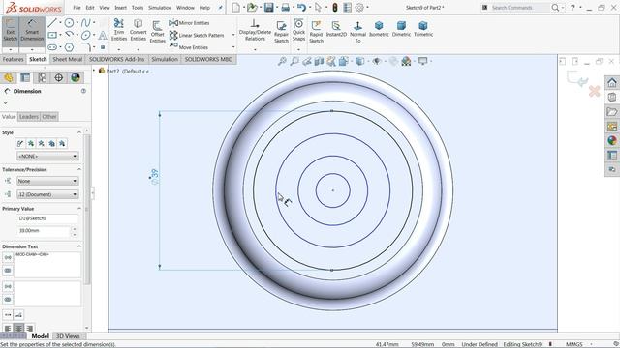Expand the Part2 tree node
The image size is (620, 348).
pos(94,71)
